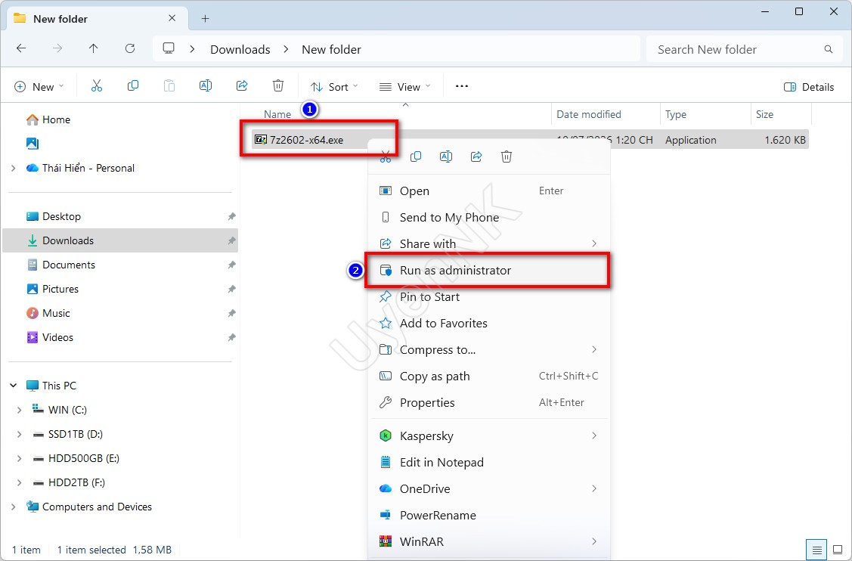
Task: Select Edit in Notepad
Action: [489, 462]
